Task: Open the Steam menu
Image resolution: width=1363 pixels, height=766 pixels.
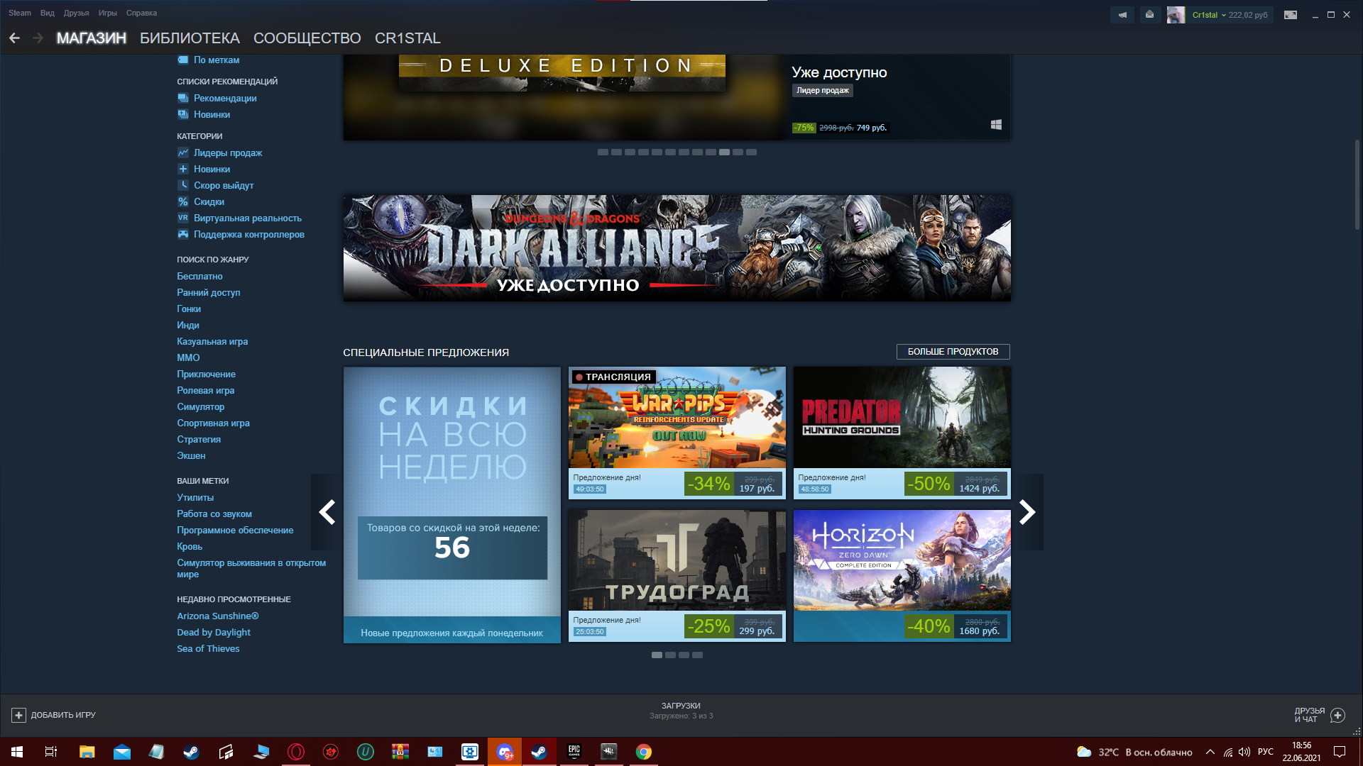Action: tap(20, 13)
